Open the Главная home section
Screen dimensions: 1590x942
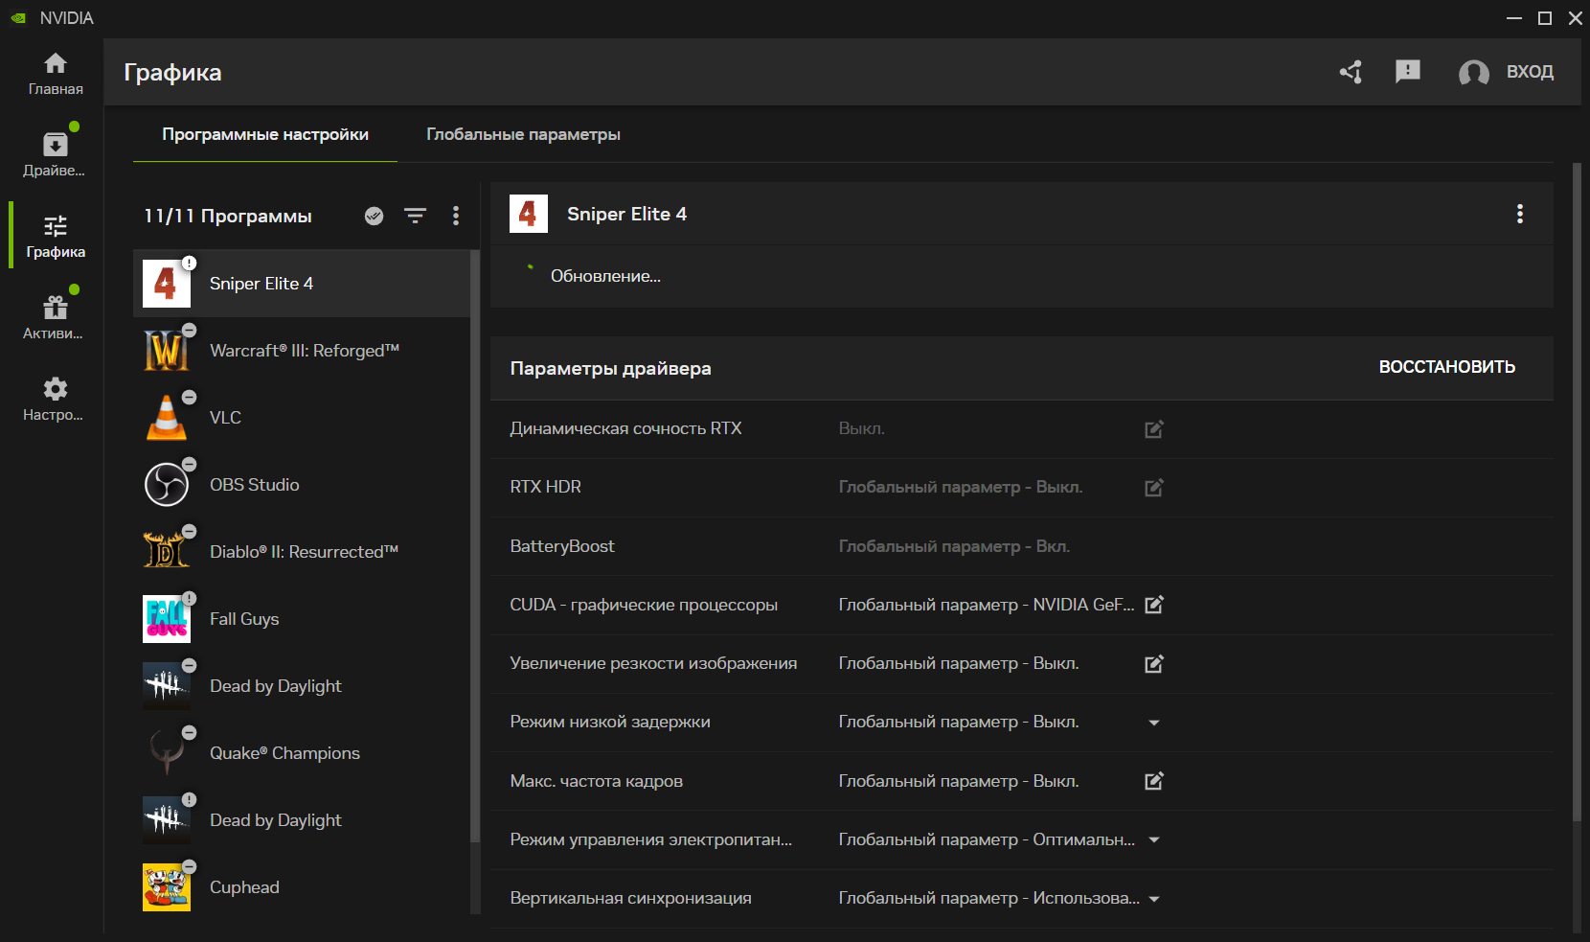56,74
